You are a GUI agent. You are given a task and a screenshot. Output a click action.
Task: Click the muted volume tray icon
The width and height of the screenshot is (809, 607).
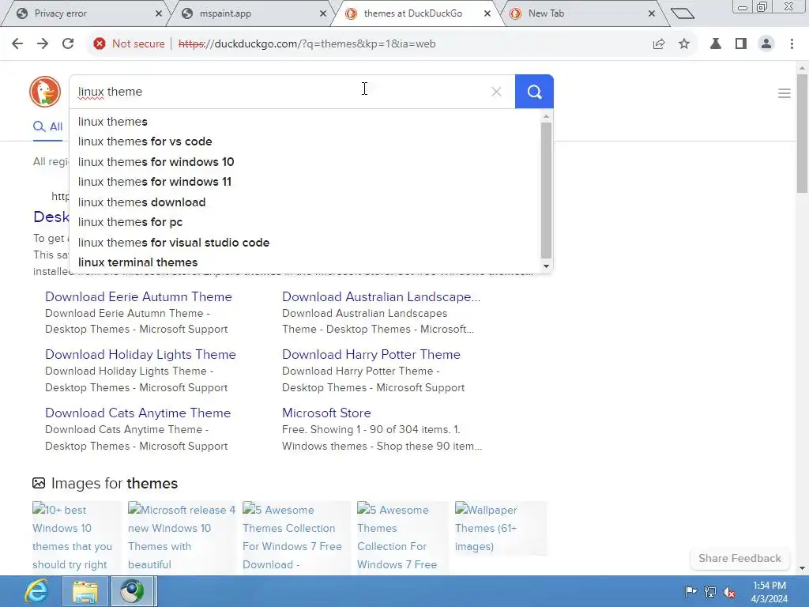click(729, 592)
